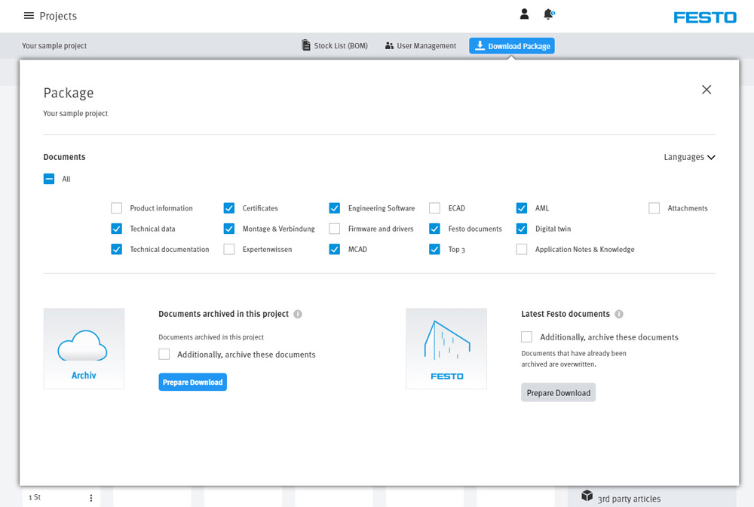Expand the Languages dropdown
754x507 pixels.
689,157
